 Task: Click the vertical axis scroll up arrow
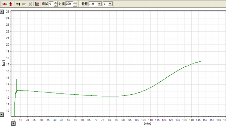(x=2, y=12)
